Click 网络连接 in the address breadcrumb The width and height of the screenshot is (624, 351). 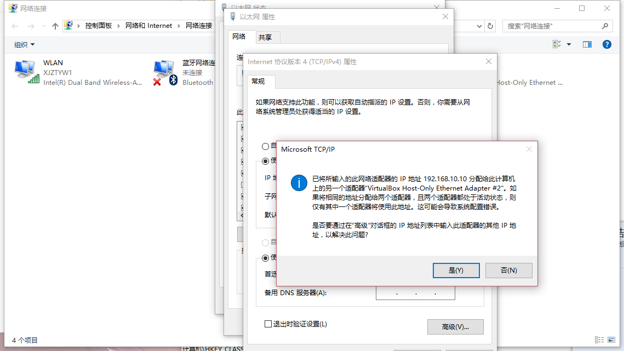198,26
